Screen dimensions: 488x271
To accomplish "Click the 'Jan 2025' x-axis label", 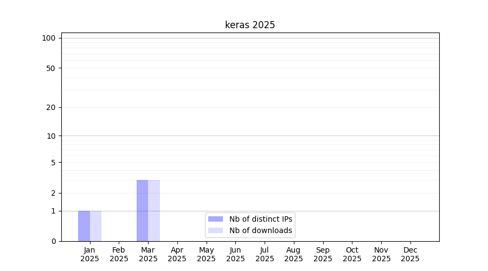I will (89, 254).
